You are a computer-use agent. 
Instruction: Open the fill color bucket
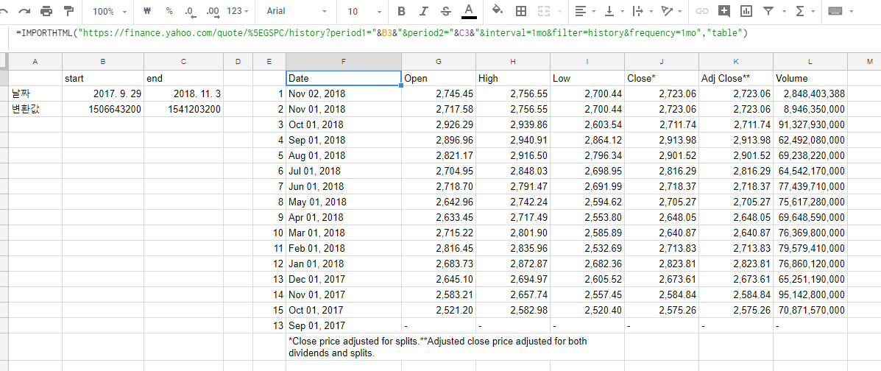[497, 11]
